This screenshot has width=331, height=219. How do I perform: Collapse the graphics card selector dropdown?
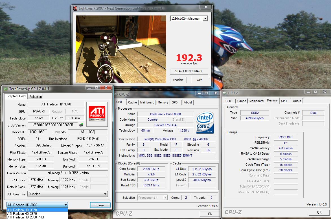click(66, 205)
